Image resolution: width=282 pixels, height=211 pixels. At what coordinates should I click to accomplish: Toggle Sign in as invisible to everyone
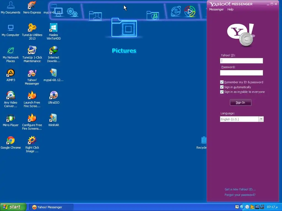pos(222,92)
